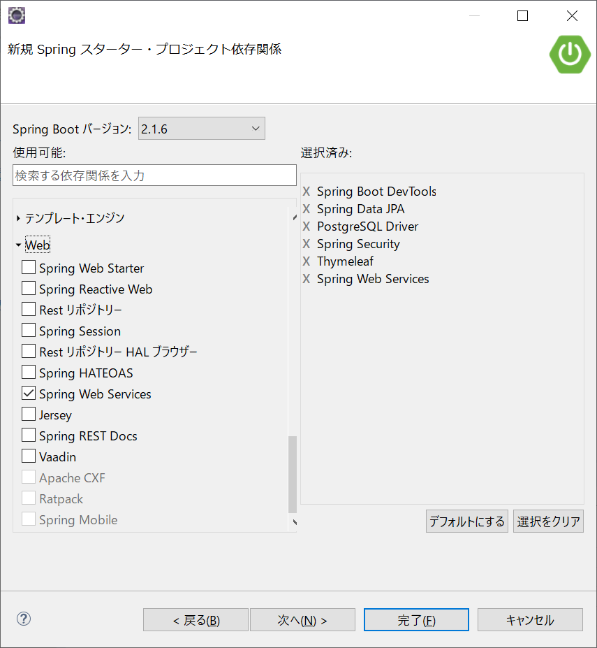Check the Spring Web Starter checkbox

coord(29,268)
